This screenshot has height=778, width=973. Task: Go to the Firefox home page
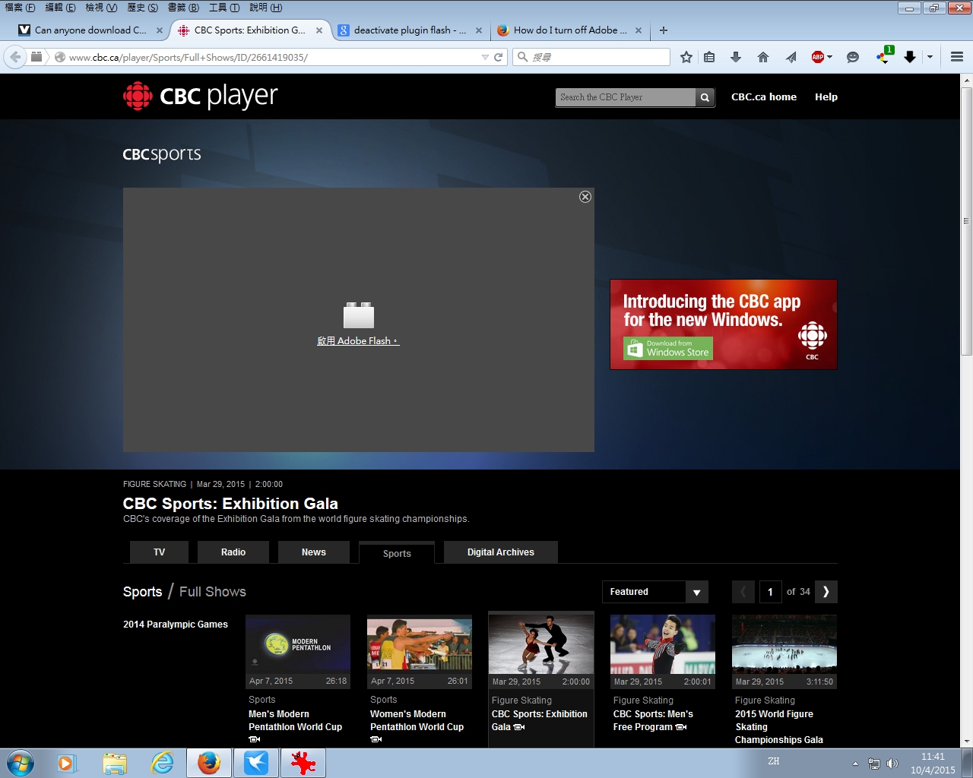763,57
